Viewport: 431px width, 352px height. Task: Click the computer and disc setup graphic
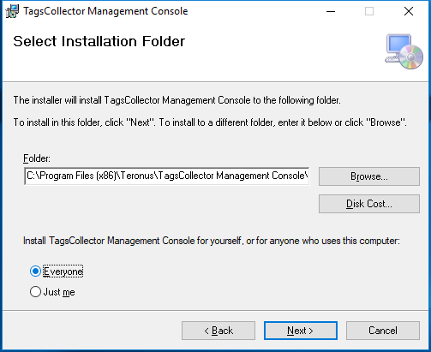pos(404,51)
